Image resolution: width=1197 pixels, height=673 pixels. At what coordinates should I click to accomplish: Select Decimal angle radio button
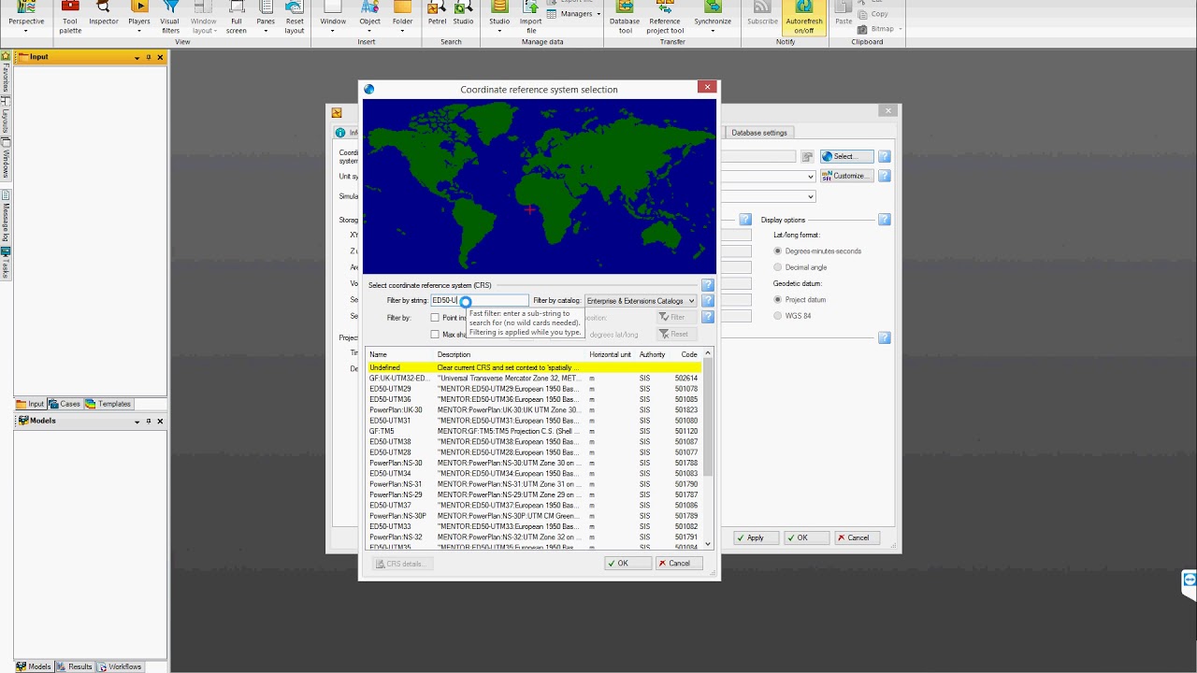[x=778, y=267]
